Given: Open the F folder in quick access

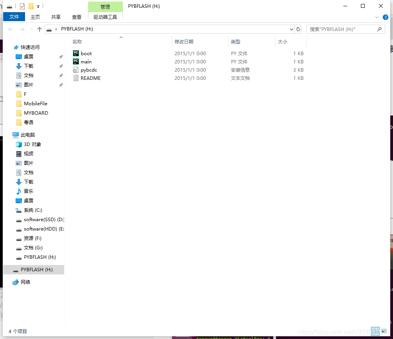Looking at the screenshot, I should [25, 94].
